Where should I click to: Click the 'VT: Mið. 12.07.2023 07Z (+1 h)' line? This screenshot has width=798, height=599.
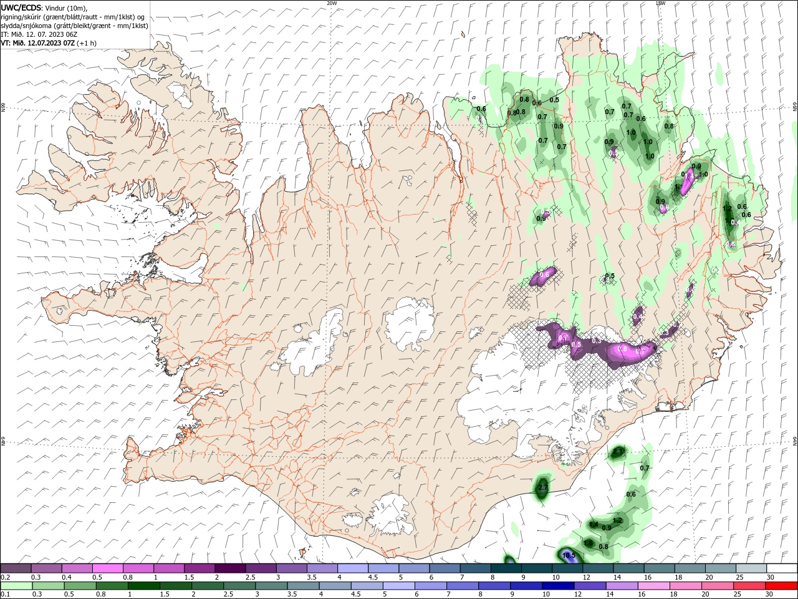coord(49,43)
